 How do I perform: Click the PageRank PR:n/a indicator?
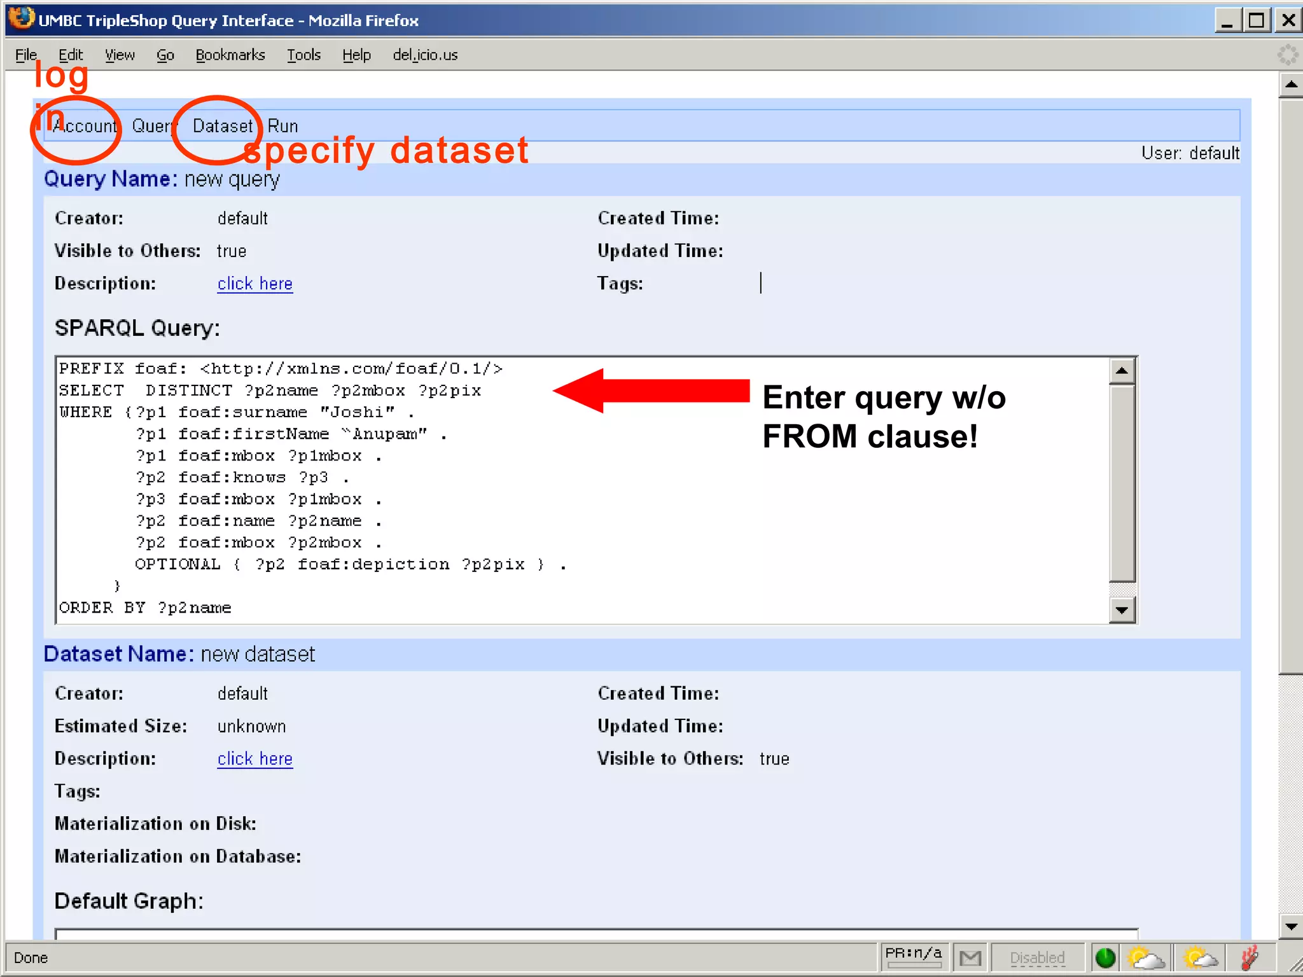coord(914,955)
